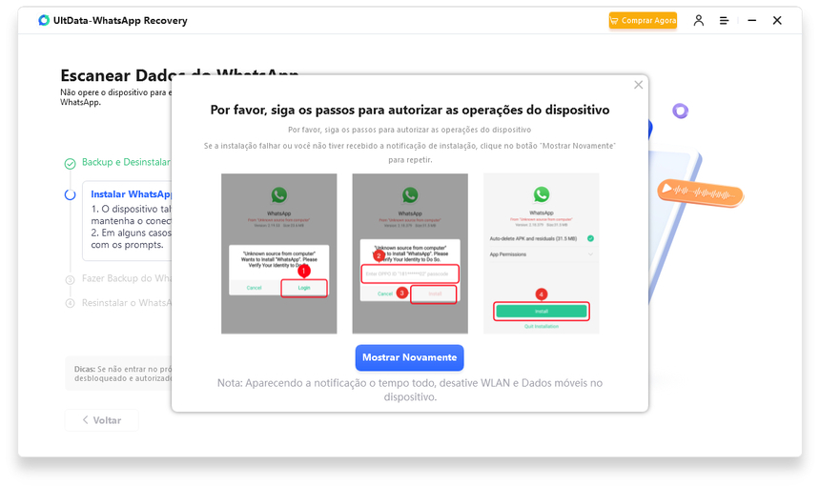This screenshot has width=820, height=486.
Task: Click the note text about desativar WLAN
Action: (409, 390)
